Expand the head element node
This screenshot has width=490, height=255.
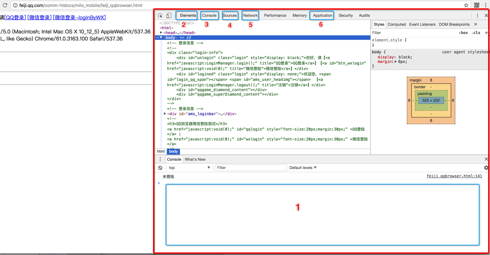(x=161, y=33)
